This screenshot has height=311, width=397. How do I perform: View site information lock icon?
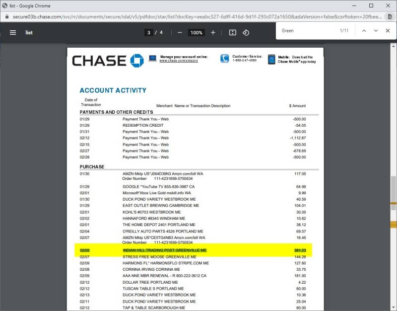pyautogui.click(x=7, y=17)
